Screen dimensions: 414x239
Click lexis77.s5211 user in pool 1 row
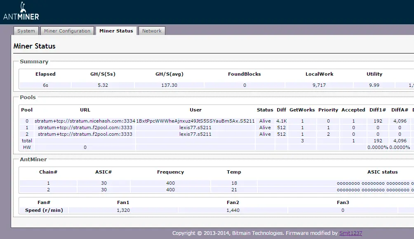pyautogui.click(x=195, y=128)
